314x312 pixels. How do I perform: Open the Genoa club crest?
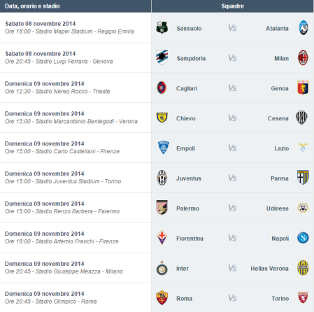[x=303, y=87]
